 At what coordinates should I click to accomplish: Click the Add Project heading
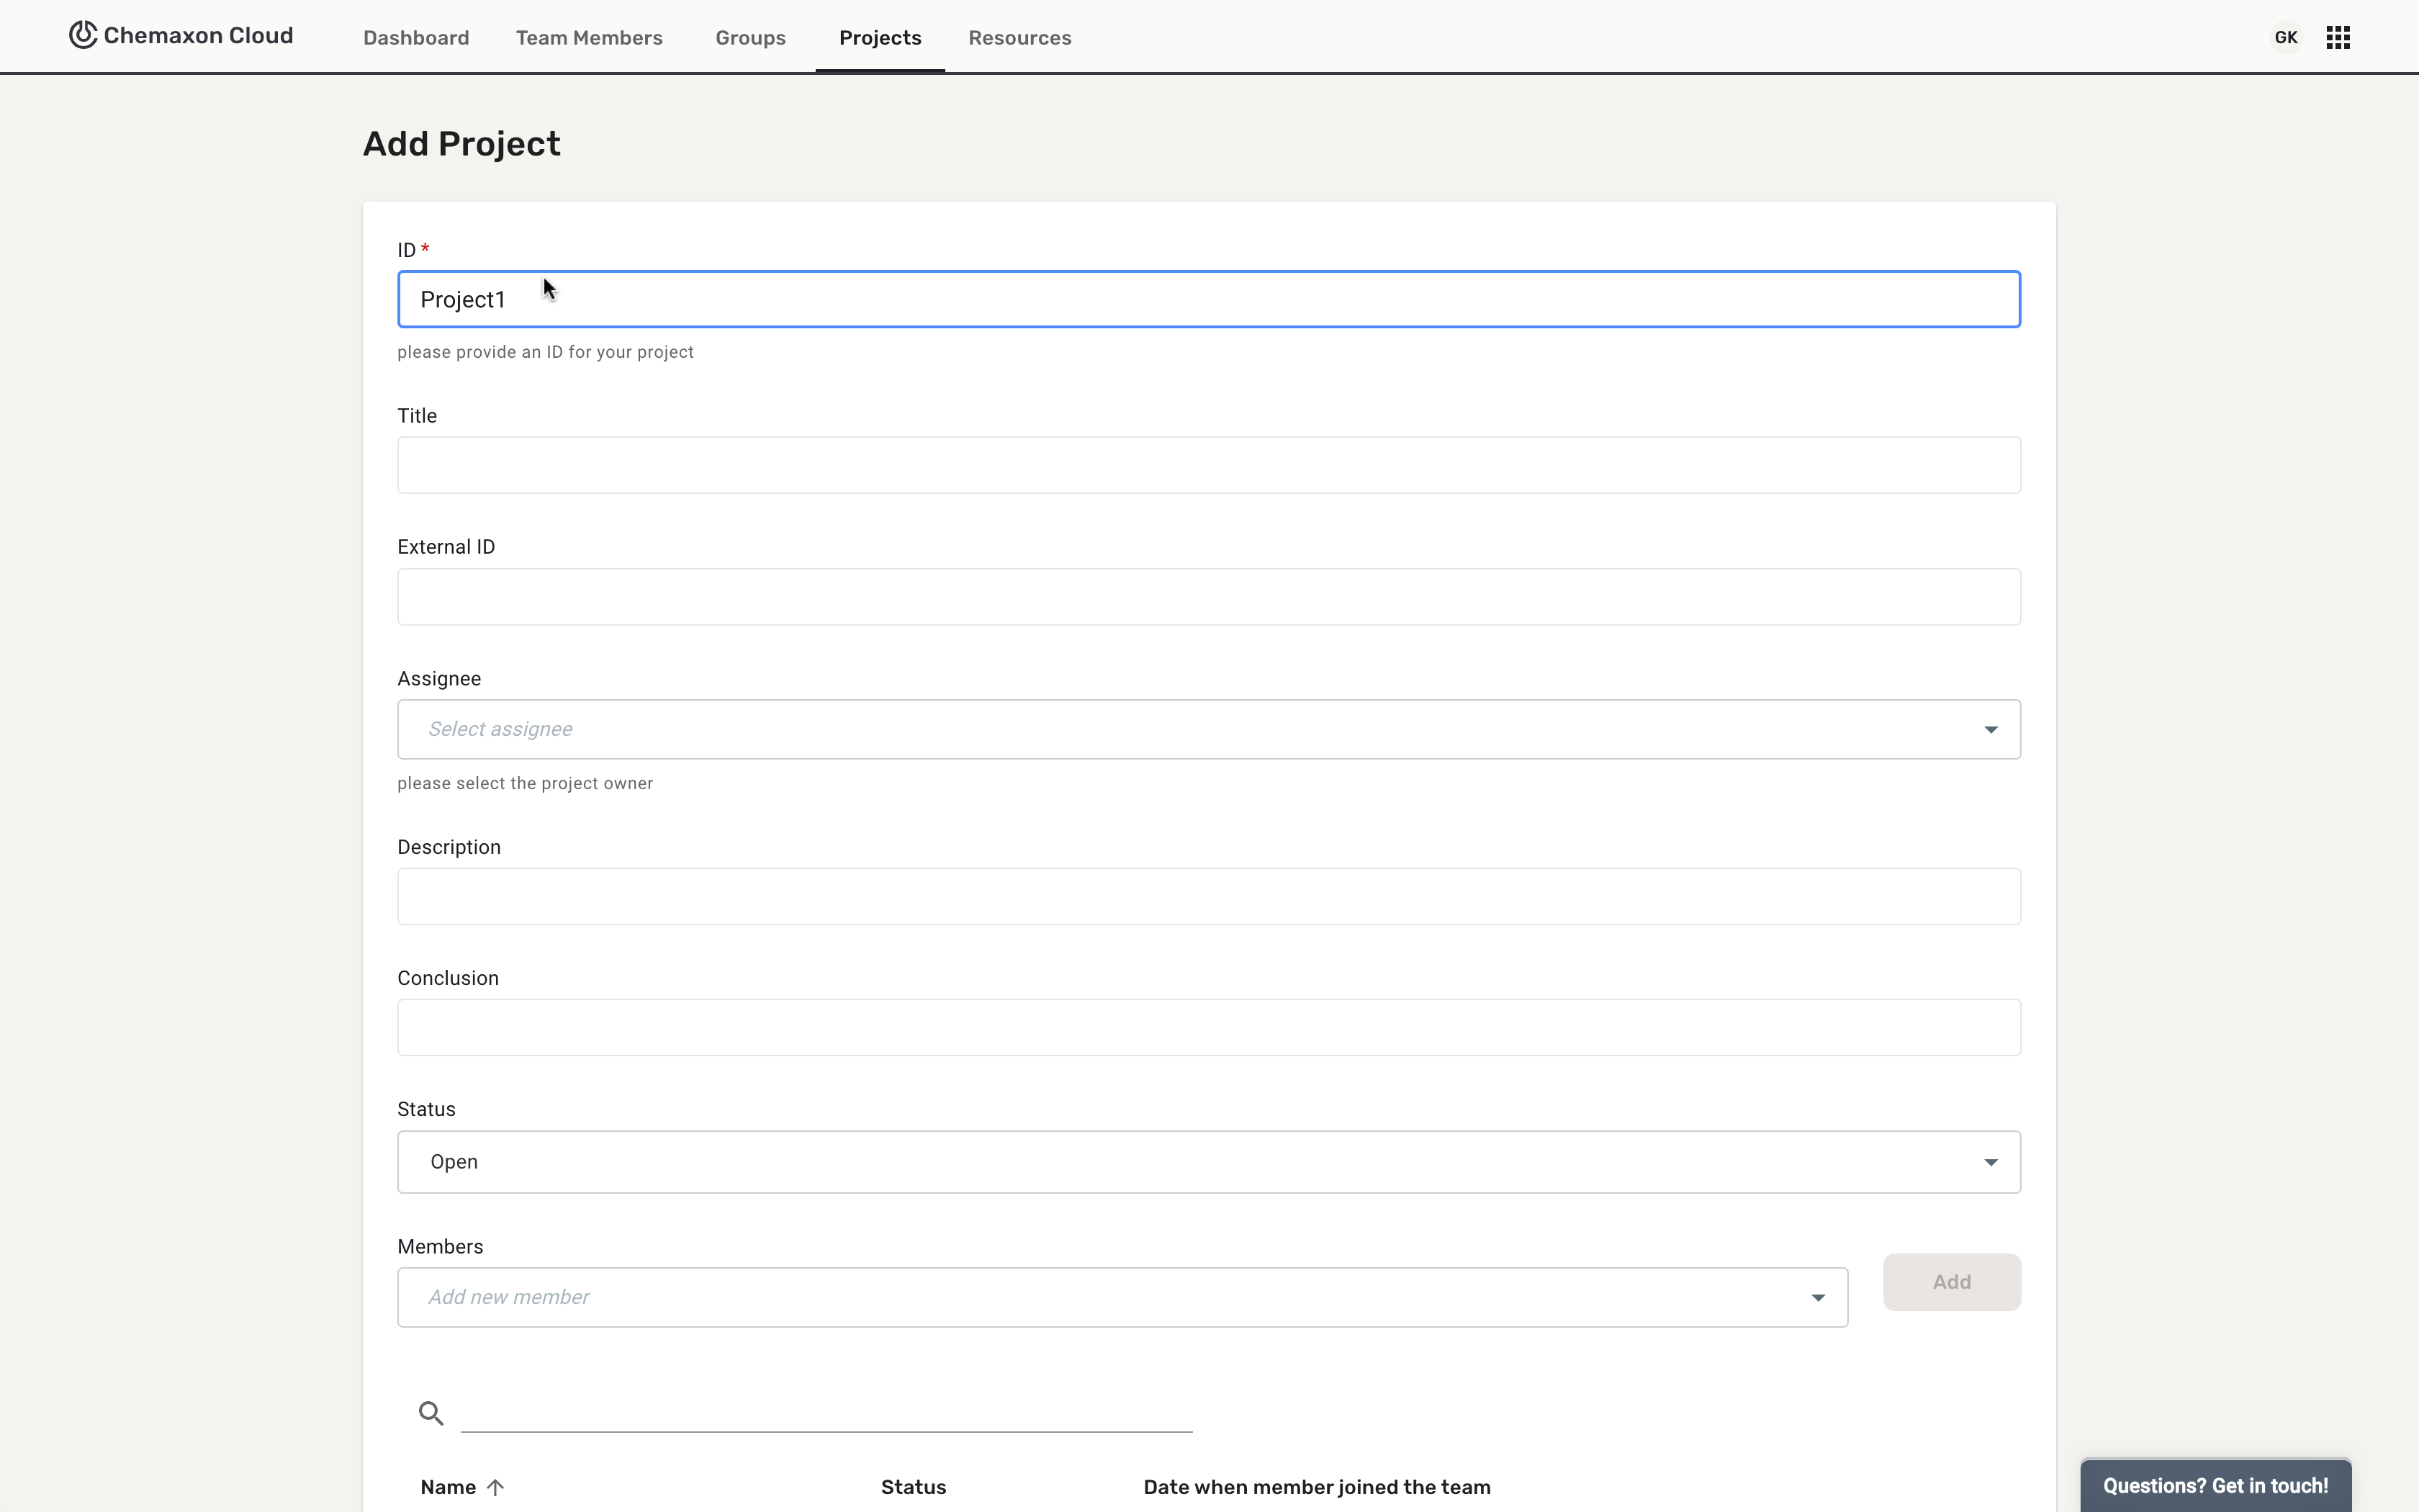coord(461,144)
